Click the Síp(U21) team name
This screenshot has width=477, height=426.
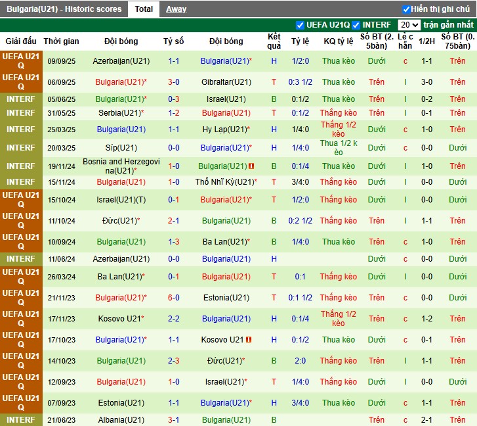[x=121, y=148]
